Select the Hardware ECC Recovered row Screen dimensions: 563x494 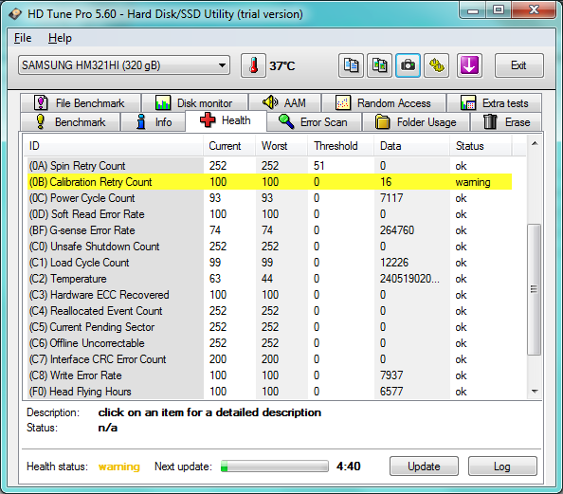(268, 295)
